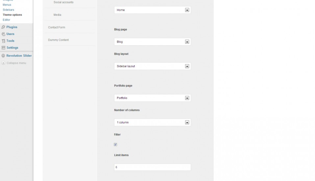Viewport: 315px width, 181px height.
Task: Focus the Limit items input field
Action: click(x=153, y=167)
